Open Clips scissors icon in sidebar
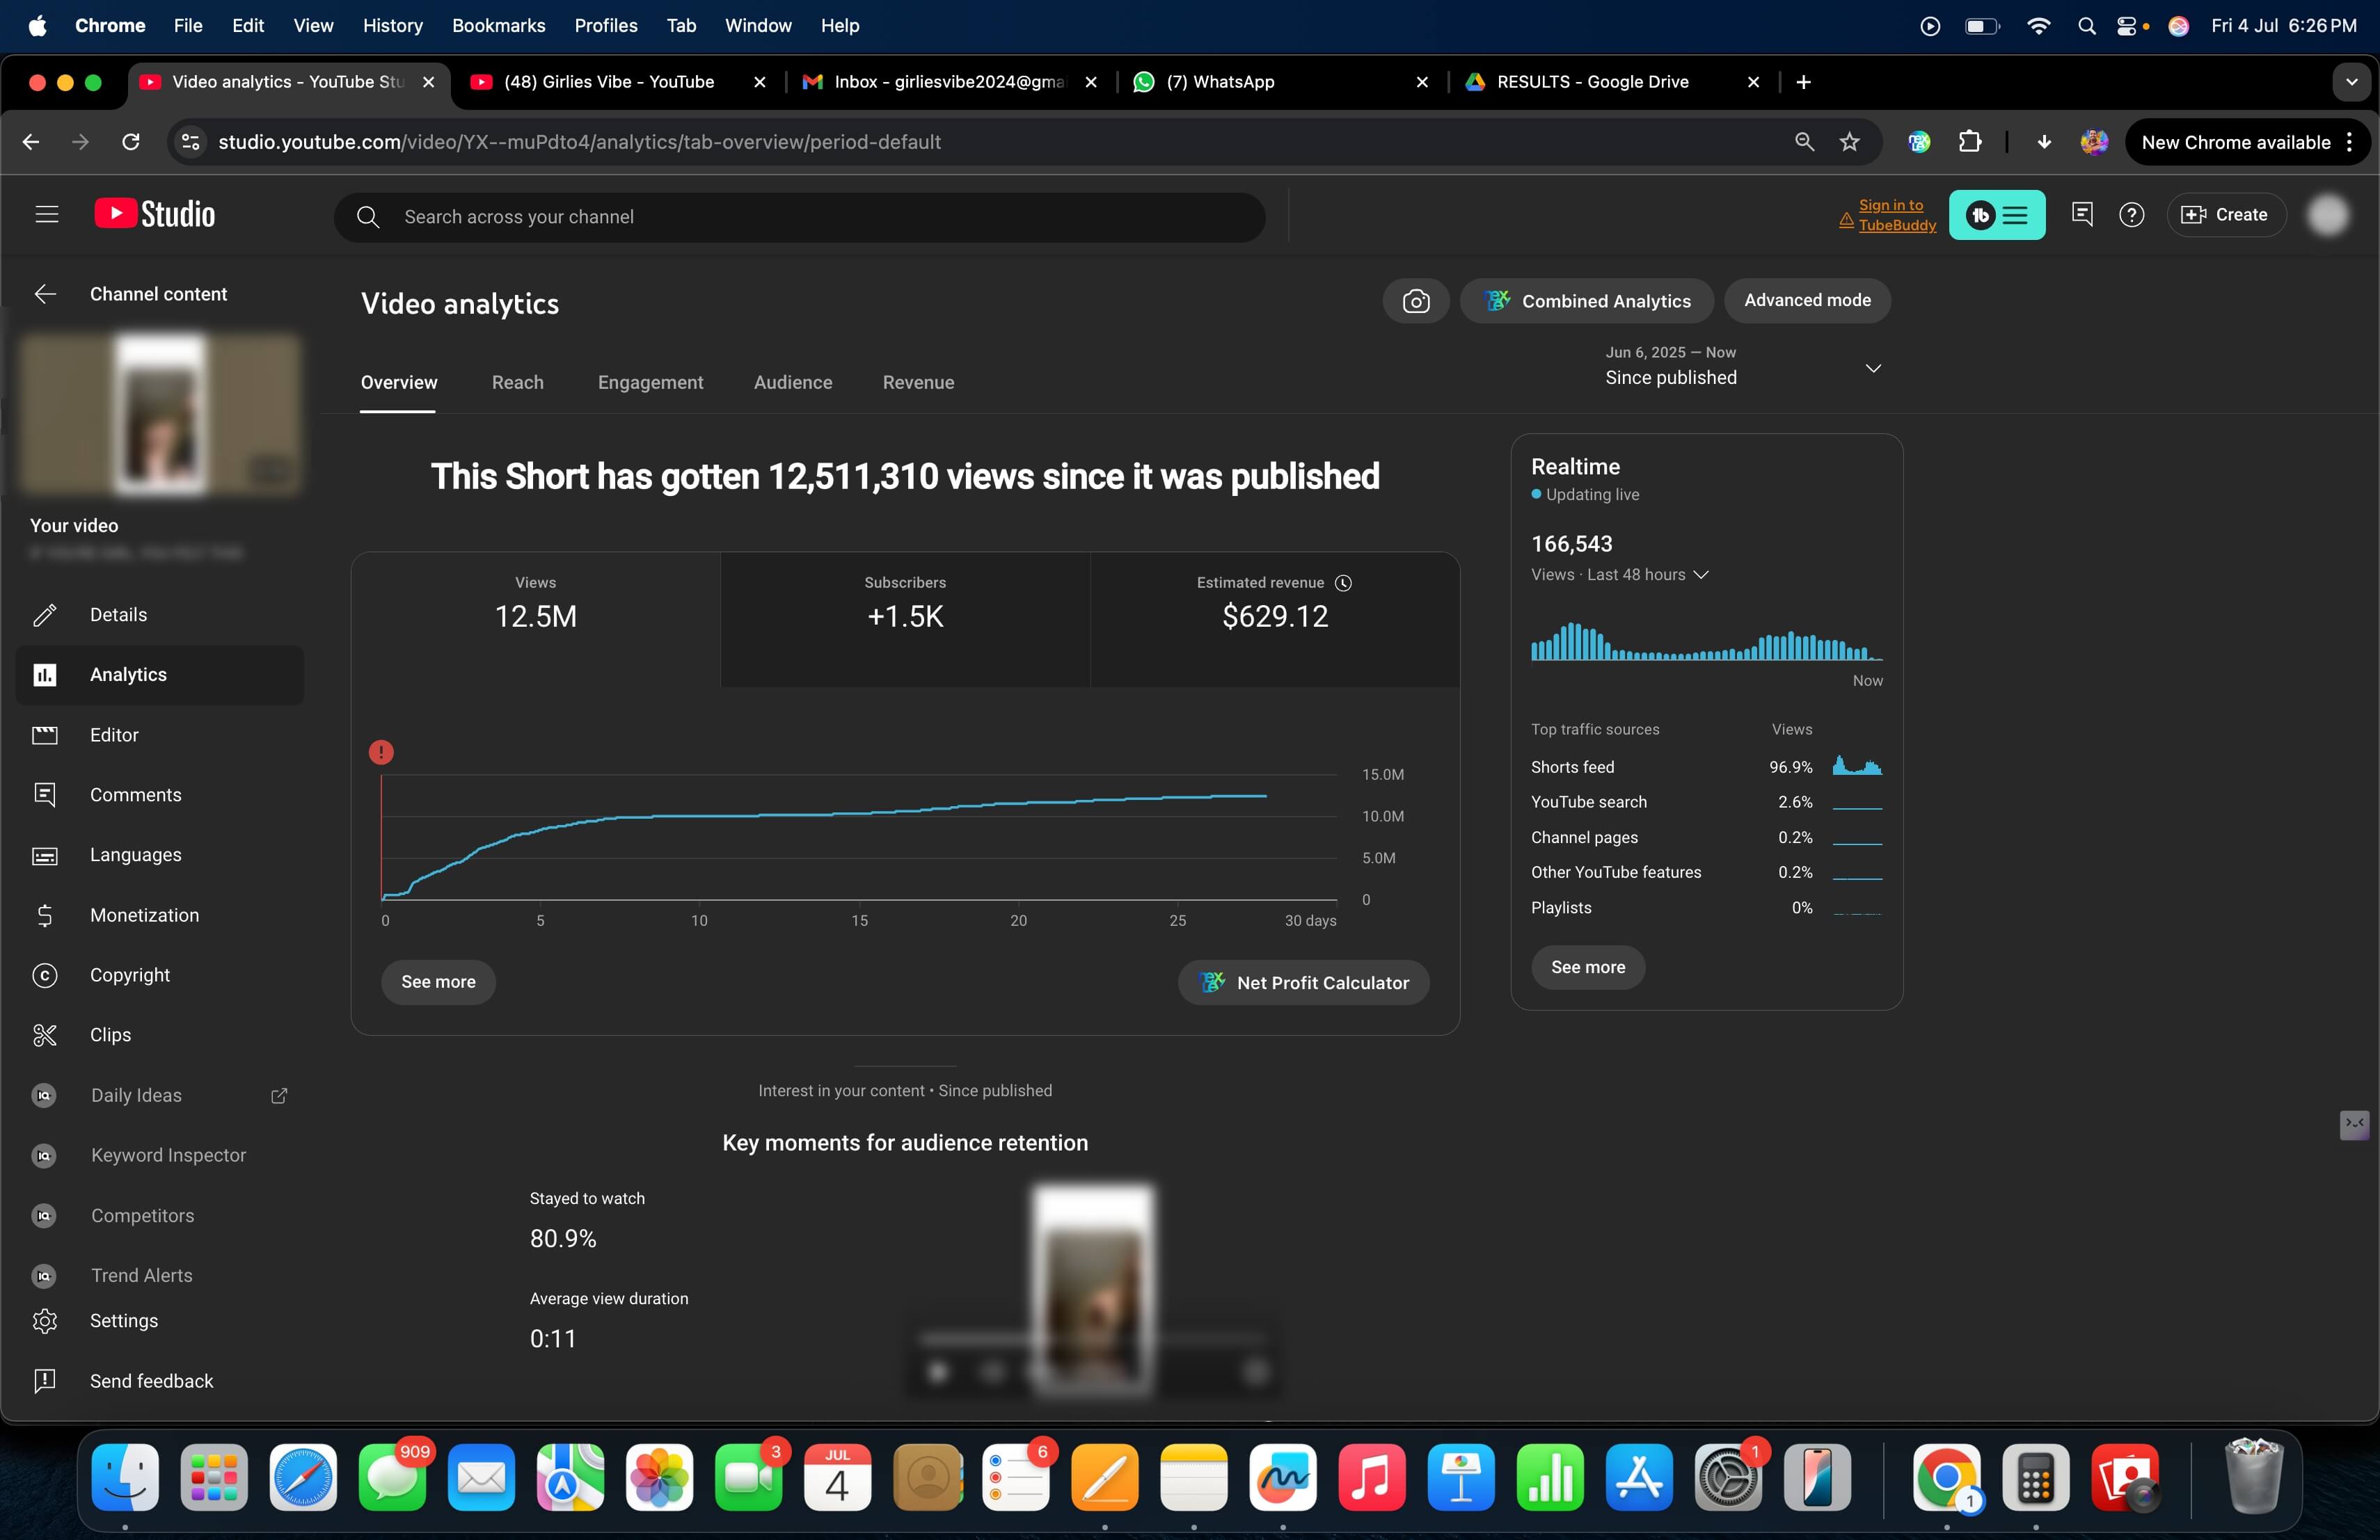The height and width of the screenshot is (1540, 2380). coord(45,1034)
